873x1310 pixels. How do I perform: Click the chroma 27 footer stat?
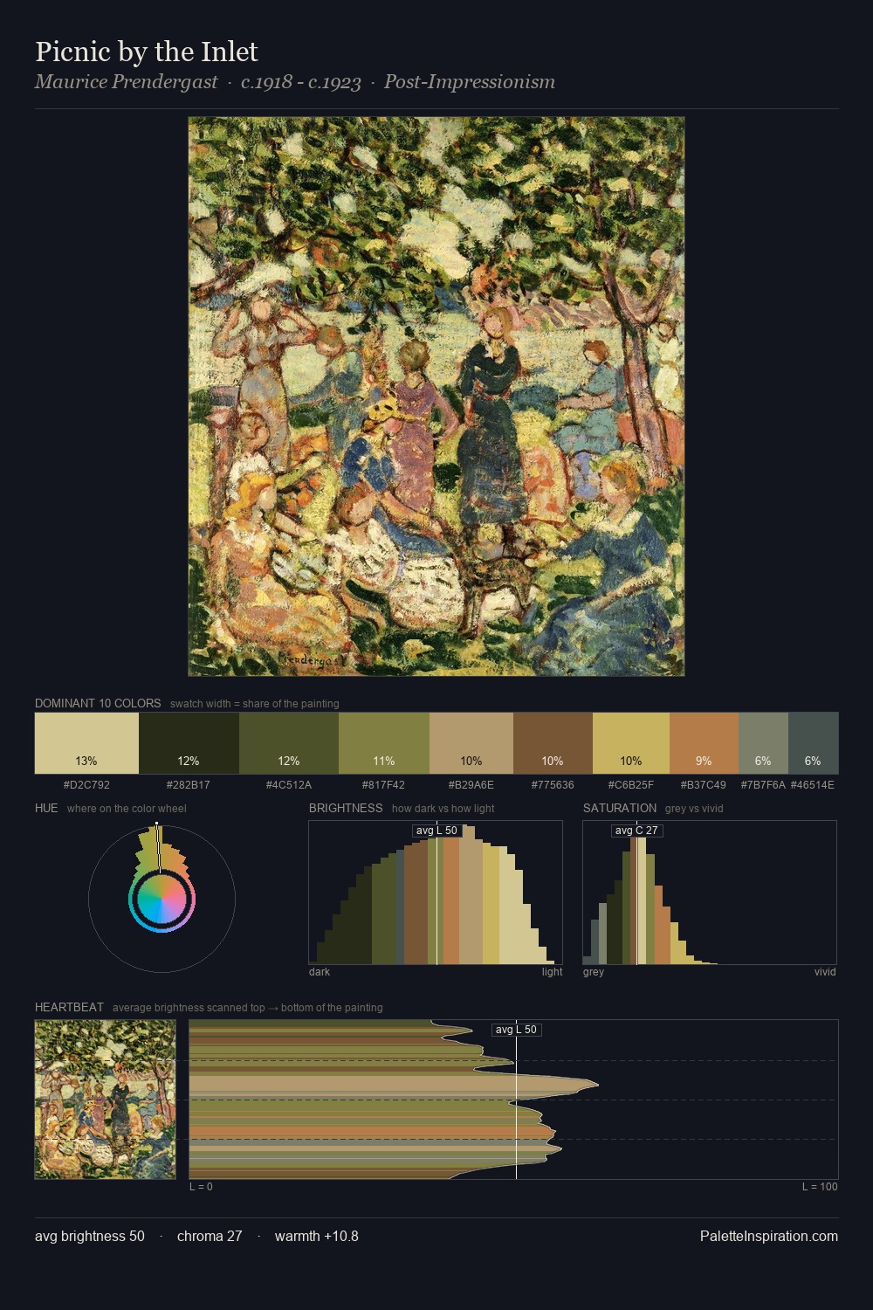(x=210, y=1236)
